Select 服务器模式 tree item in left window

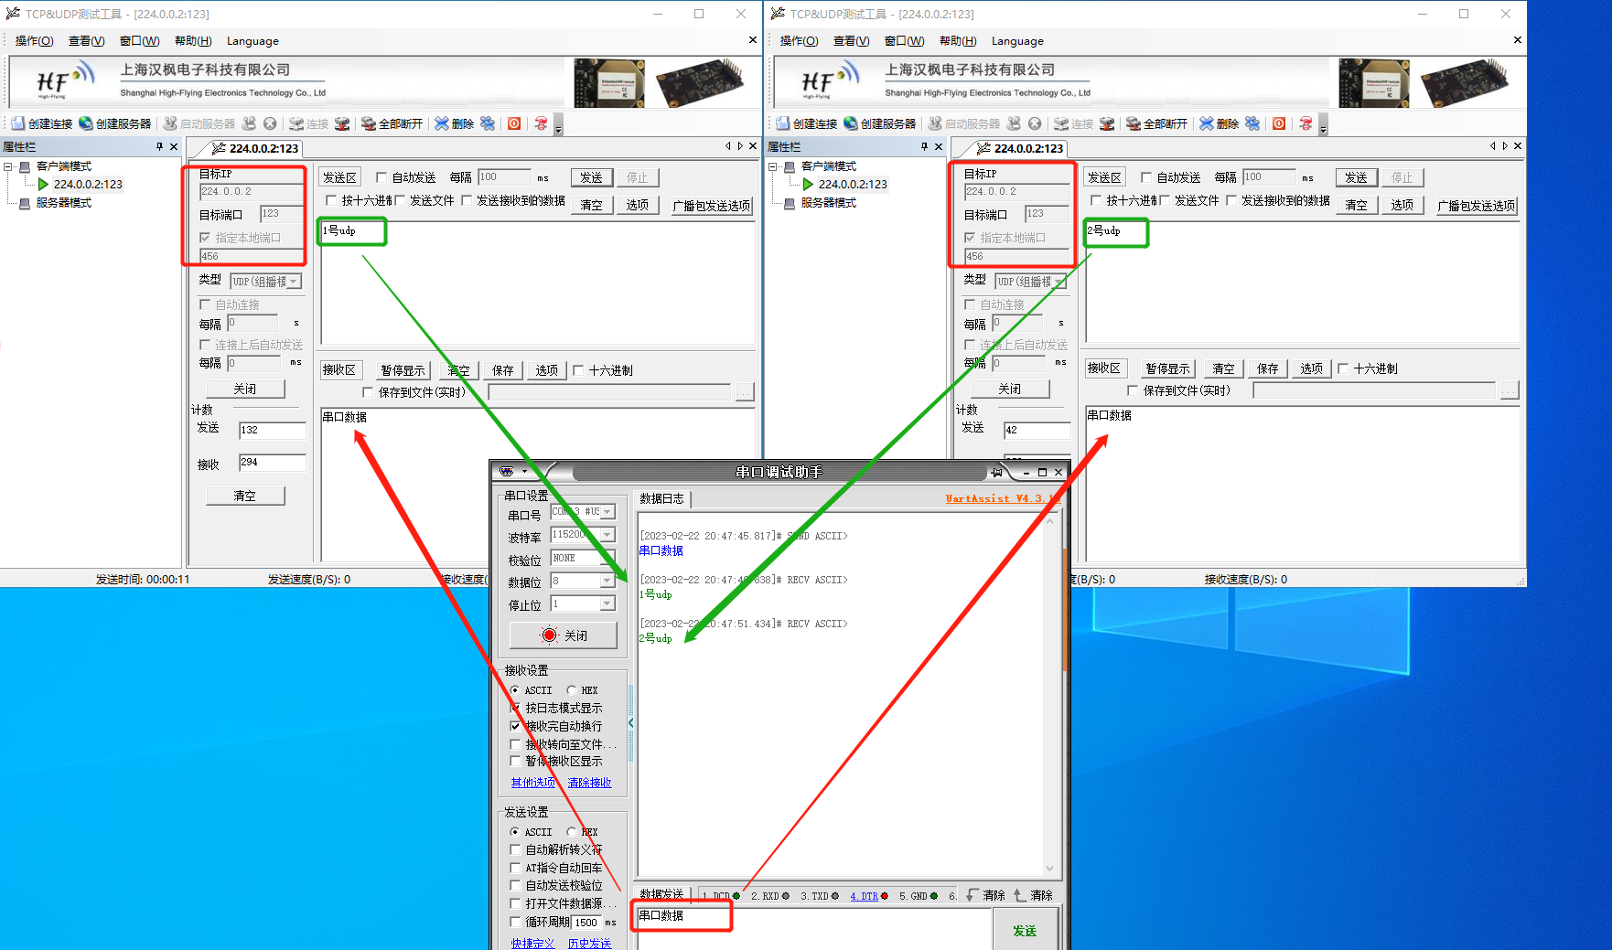pos(64,203)
